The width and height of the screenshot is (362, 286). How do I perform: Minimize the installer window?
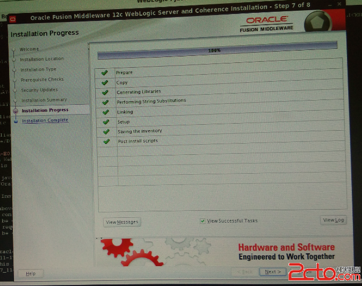point(330,5)
